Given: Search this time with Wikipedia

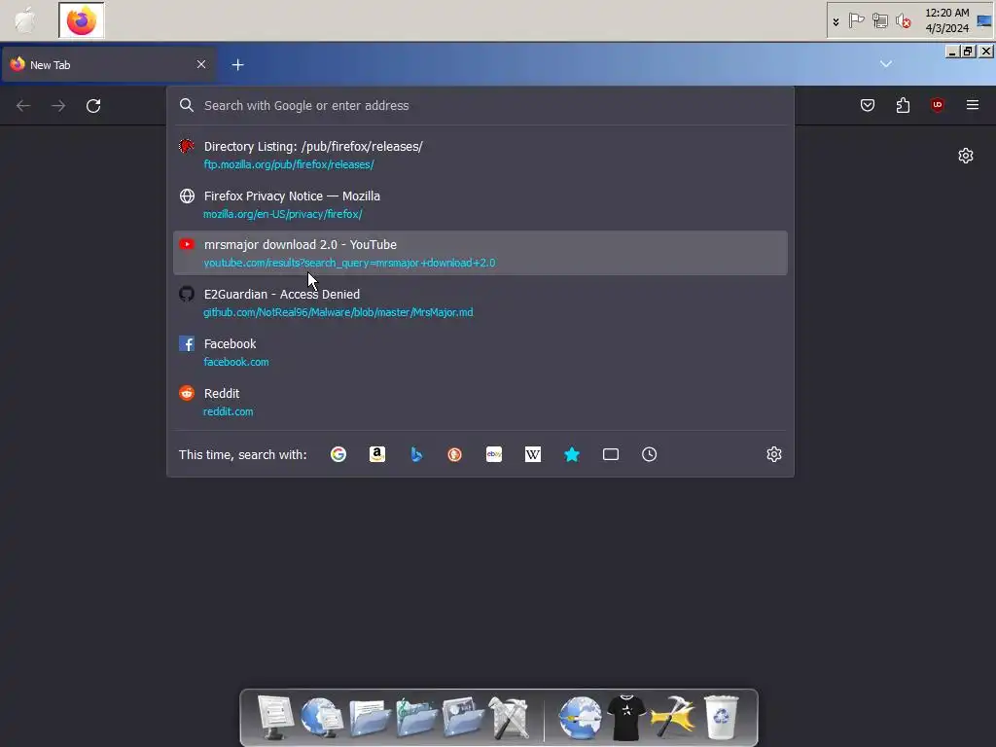Looking at the screenshot, I should [x=533, y=454].
